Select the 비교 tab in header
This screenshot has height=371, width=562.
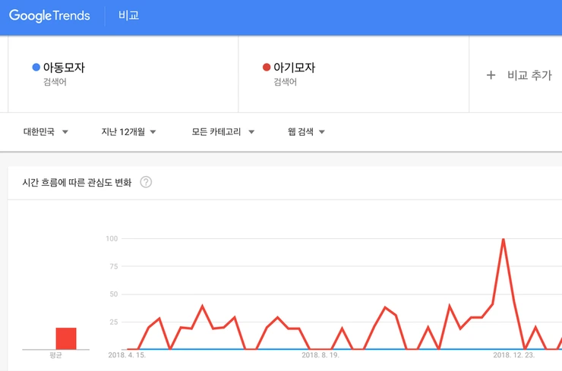128,16
